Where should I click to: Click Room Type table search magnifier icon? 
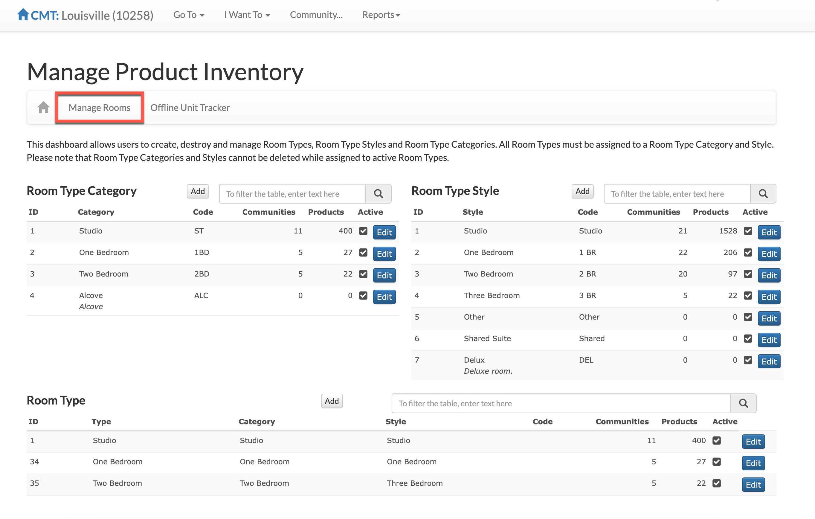pyautogui.click(x=743, y=403)
